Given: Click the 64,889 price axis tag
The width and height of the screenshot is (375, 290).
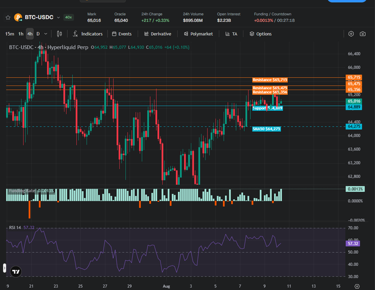Looking at the screenshot, I should pos(353,107).
